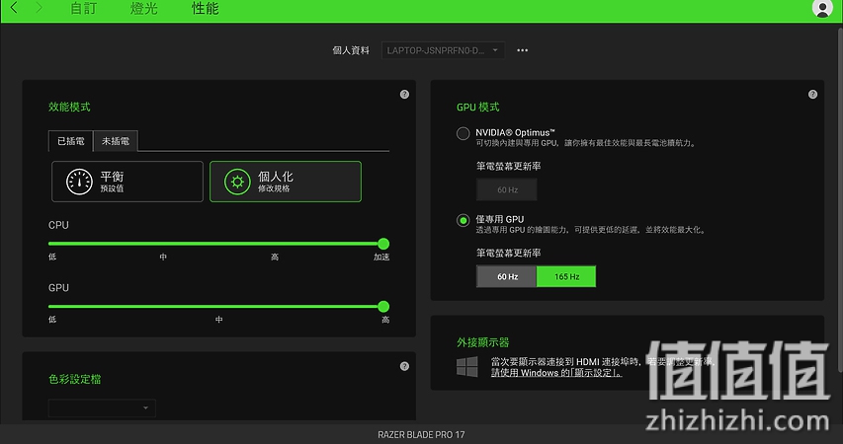Screen dimensions: 843x444
Task: Click the 個人資料 label
Action: click(x=351, y=50)
